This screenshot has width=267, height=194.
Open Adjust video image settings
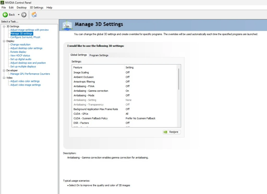[26, 85]
